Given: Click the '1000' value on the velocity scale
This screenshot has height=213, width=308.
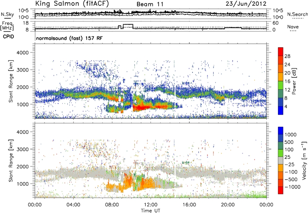Looking at the screenshot, I should (x=291, y=135).
